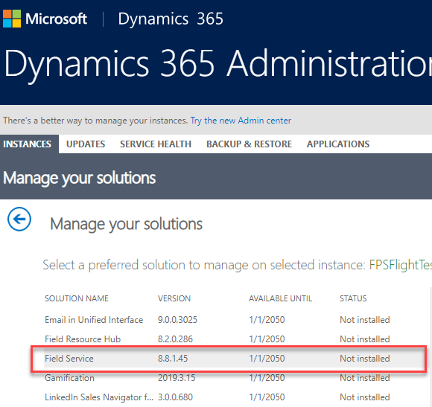
Task: Click the Version column header
Action: (174, 298)
